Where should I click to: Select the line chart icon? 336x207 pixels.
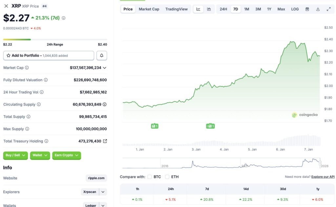[x=198, y=9]
